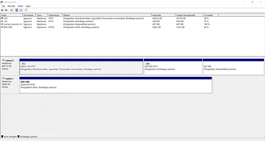Select the ESD-USB volume in the list
Image resolution: width=265 pixels, height=141 pixels.
(x=8, y=27)
